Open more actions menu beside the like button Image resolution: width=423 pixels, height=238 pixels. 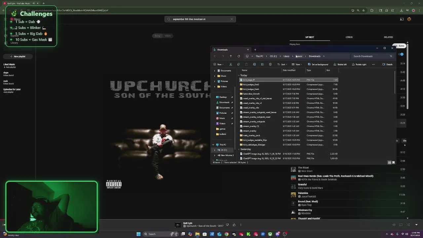241,225
